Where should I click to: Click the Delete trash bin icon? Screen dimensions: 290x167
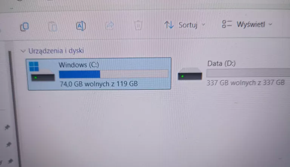click(138, 26)
